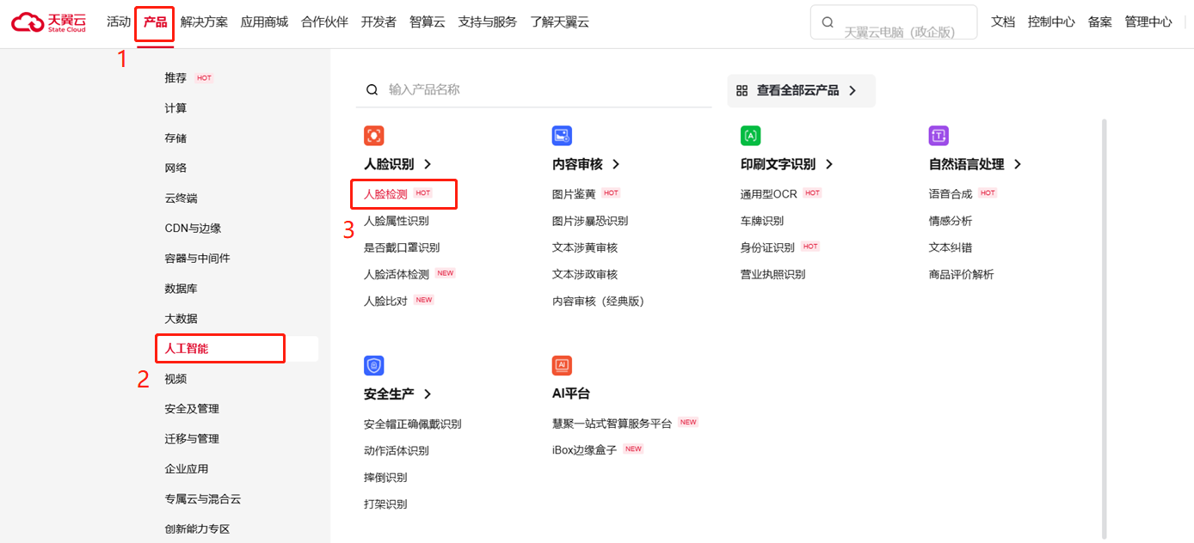Viewport: 1194px width, 543px height.
Task: Open the 人脸比对 product link
Action: [385, 301]
